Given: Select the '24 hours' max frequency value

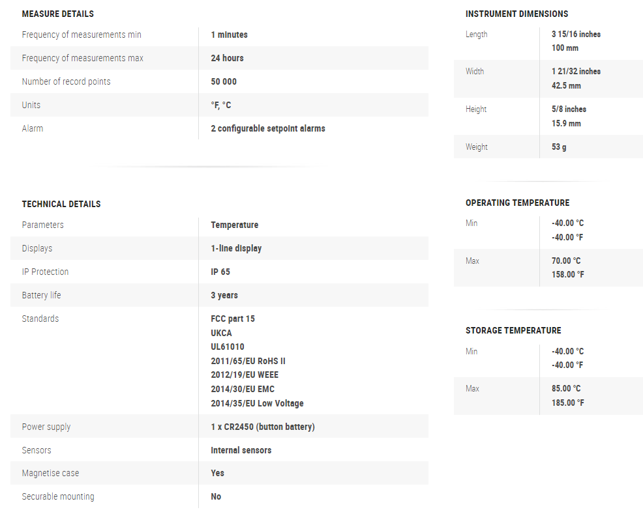Looking at the screenshot, I should (227, 58).
